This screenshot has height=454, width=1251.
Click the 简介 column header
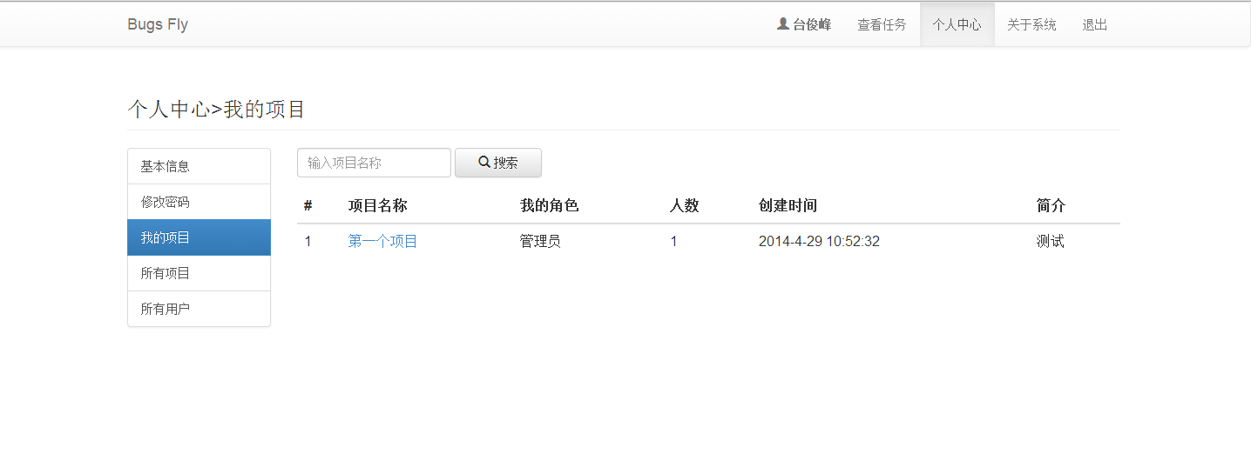1051,206
